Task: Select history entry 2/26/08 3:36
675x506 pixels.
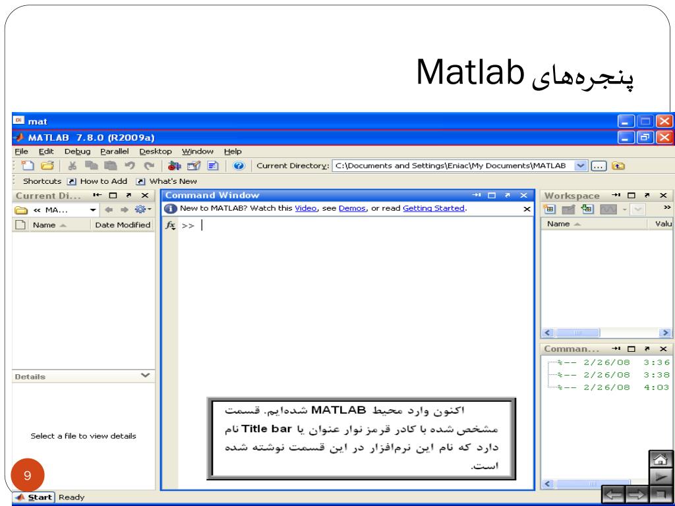Action: click(613, 362)
